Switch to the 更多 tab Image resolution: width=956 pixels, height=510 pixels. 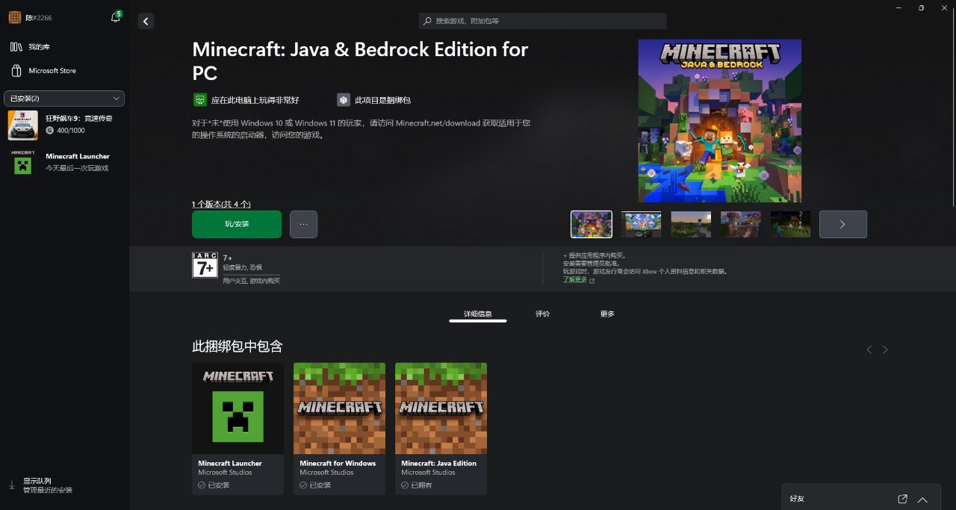(607, 314)
